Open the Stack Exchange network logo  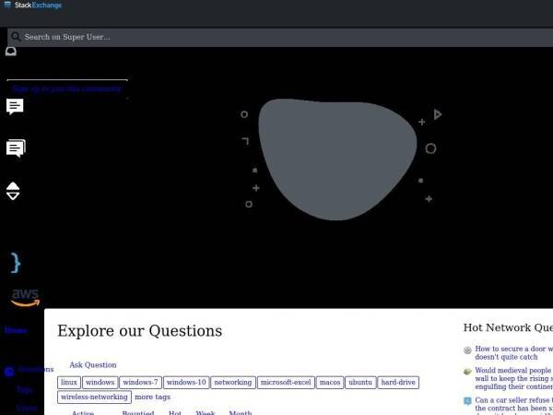[32, 5]
